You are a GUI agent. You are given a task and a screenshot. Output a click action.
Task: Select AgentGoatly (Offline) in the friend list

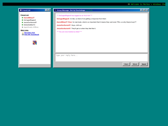click(x=31, y=27)
